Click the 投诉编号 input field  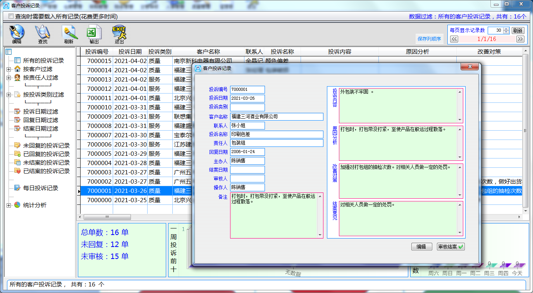tap(248, 89)
